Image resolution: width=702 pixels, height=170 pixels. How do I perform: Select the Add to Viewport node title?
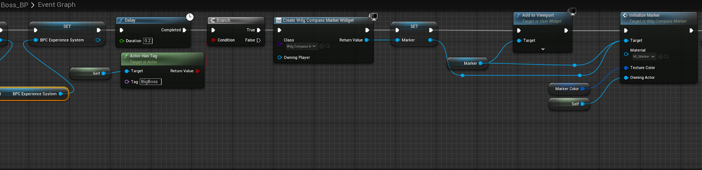point(538,15)
